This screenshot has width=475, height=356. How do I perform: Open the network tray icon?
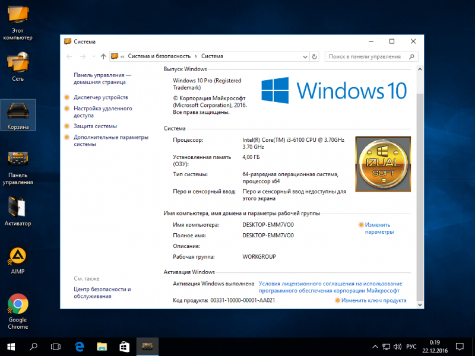click(387, 347)
